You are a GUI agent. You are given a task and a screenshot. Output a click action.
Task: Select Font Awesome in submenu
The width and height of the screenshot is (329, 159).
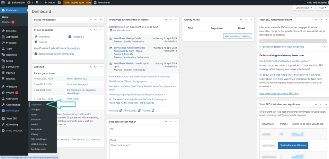tap(39, 149)
